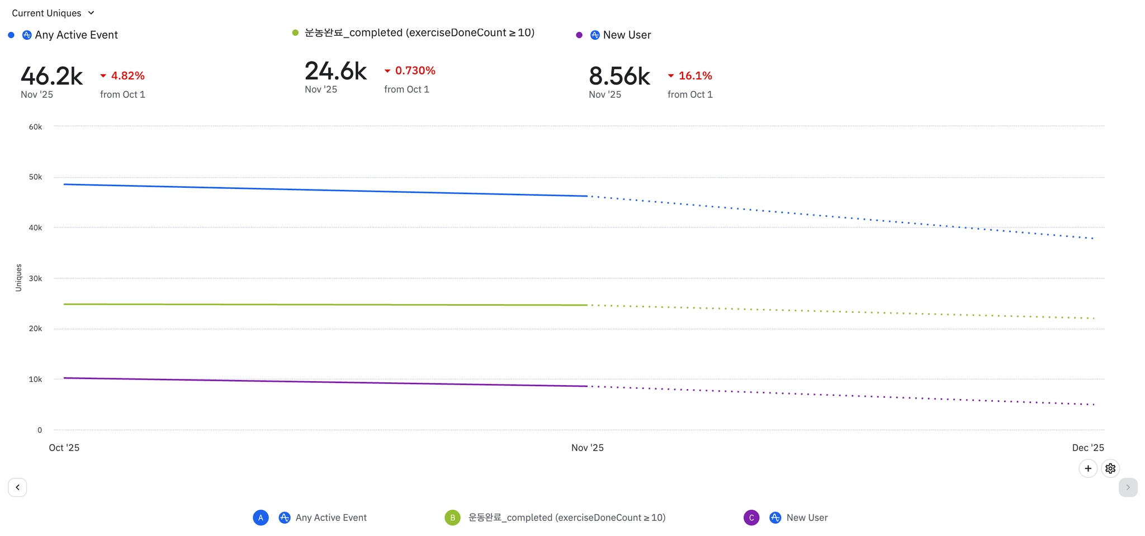Click the blue dot next to top Any Active Event
Screen dimensions: 1145x536
point(11,35)
